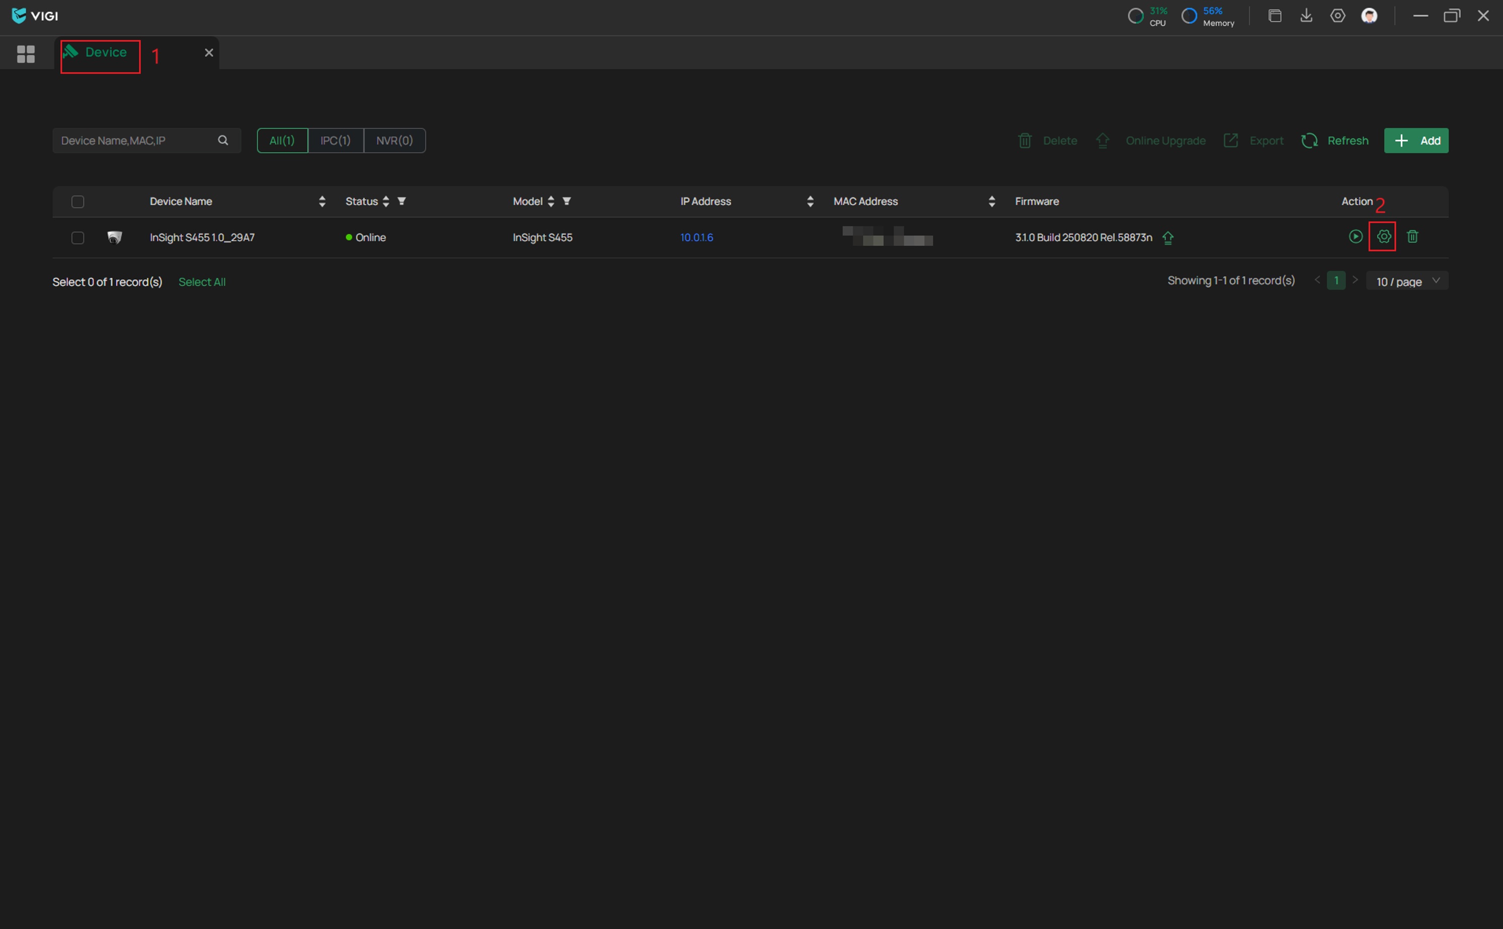
Task: Click the Export button
Action: [1253, 141]
